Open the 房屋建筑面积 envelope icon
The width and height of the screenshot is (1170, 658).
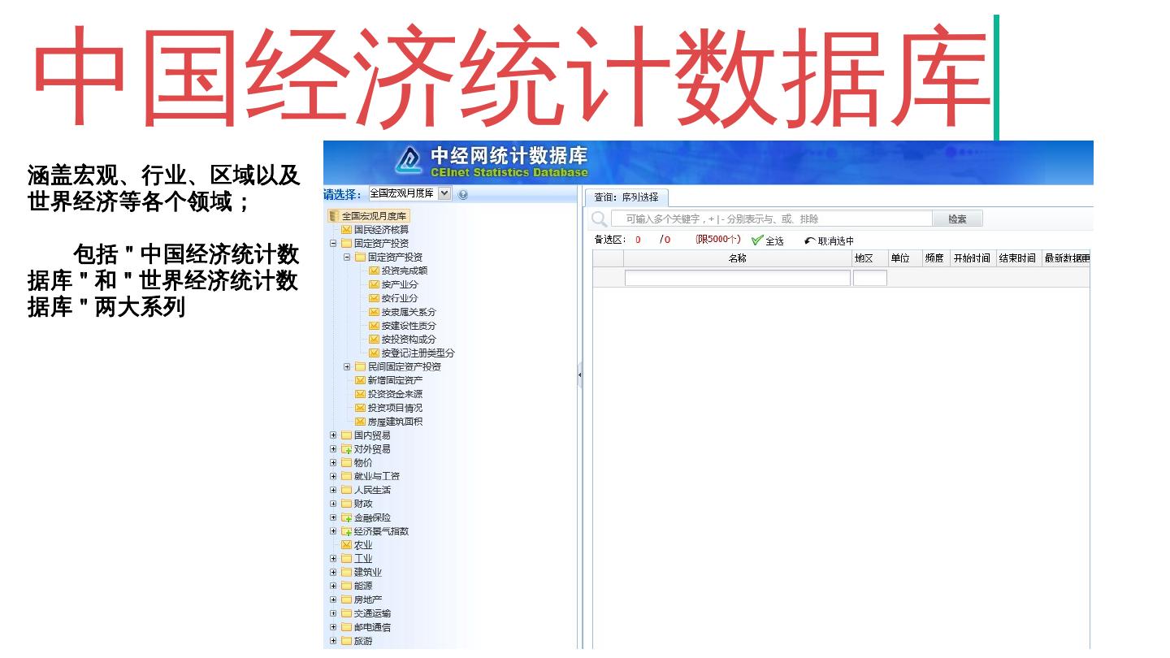[x=361, y=422]
